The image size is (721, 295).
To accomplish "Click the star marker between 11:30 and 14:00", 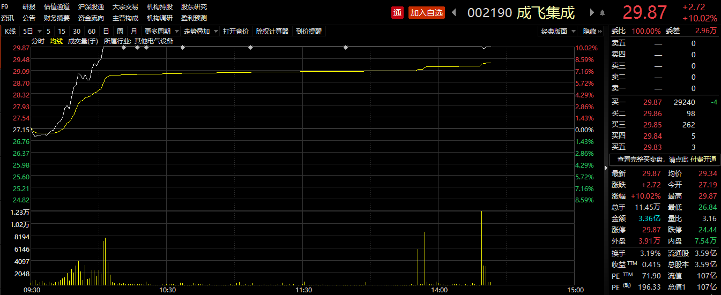I will (345, 48).
